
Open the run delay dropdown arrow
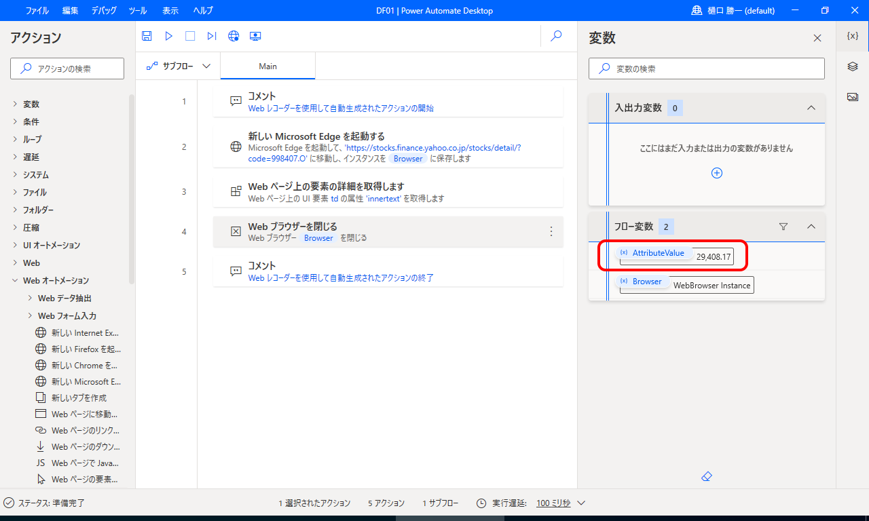[x=580, y=503]
